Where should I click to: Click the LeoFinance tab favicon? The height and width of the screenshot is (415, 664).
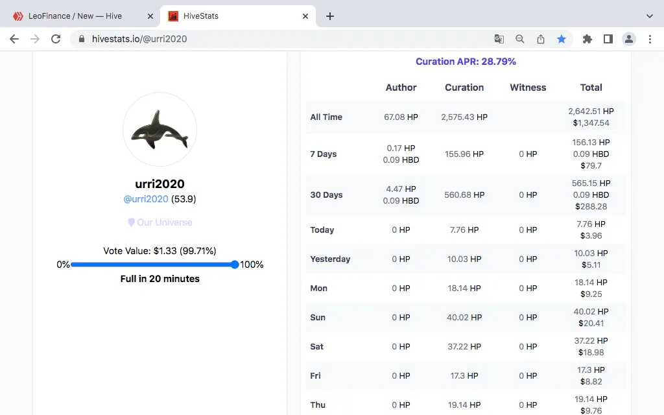[x=18, y=16]
